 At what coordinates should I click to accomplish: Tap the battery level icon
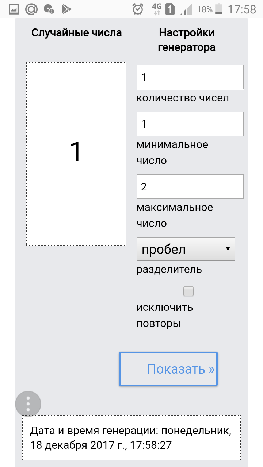tap(219, 9)
